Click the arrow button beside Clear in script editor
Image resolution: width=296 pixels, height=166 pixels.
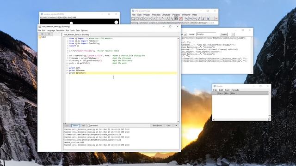coord(176,125)
